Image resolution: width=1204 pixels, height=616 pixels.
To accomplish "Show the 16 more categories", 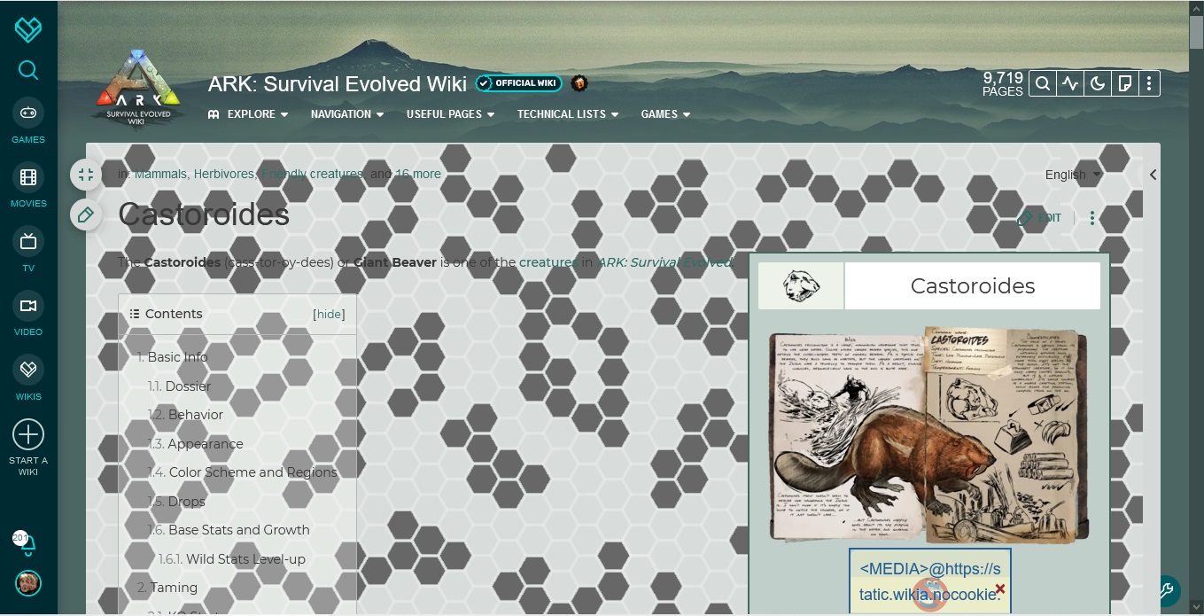I will coord(418,174).
